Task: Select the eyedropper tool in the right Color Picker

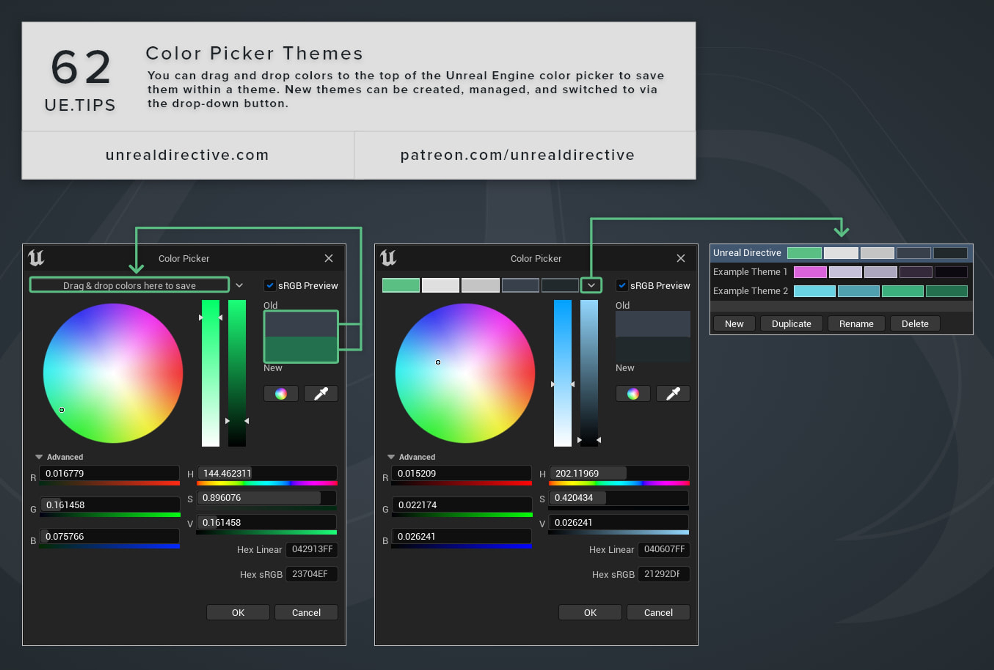Action: coord(673,393)
